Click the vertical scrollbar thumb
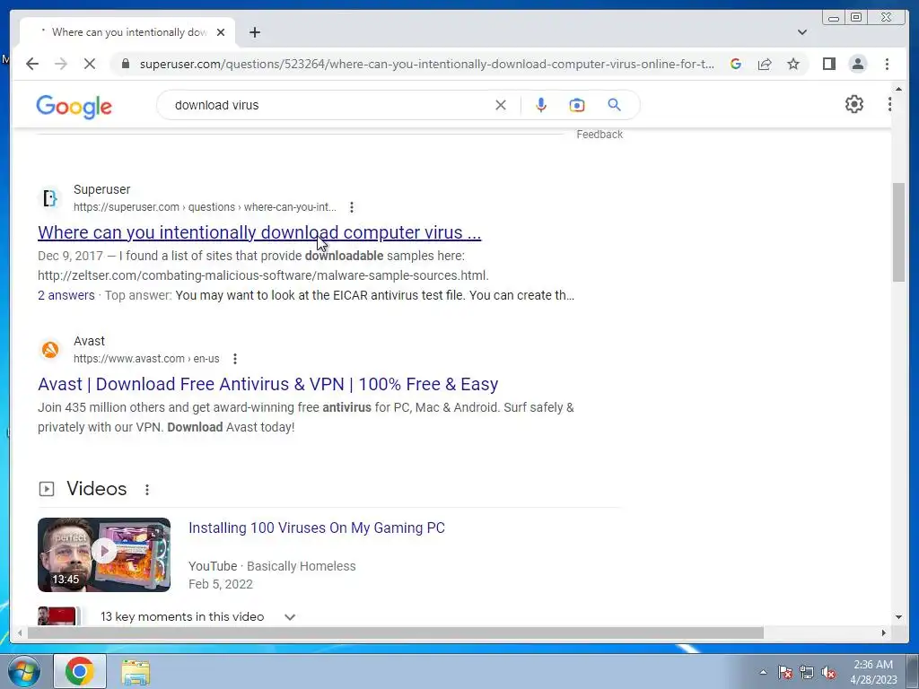Image resolution: width=919 pixels, height=689 pixels. 898,232
